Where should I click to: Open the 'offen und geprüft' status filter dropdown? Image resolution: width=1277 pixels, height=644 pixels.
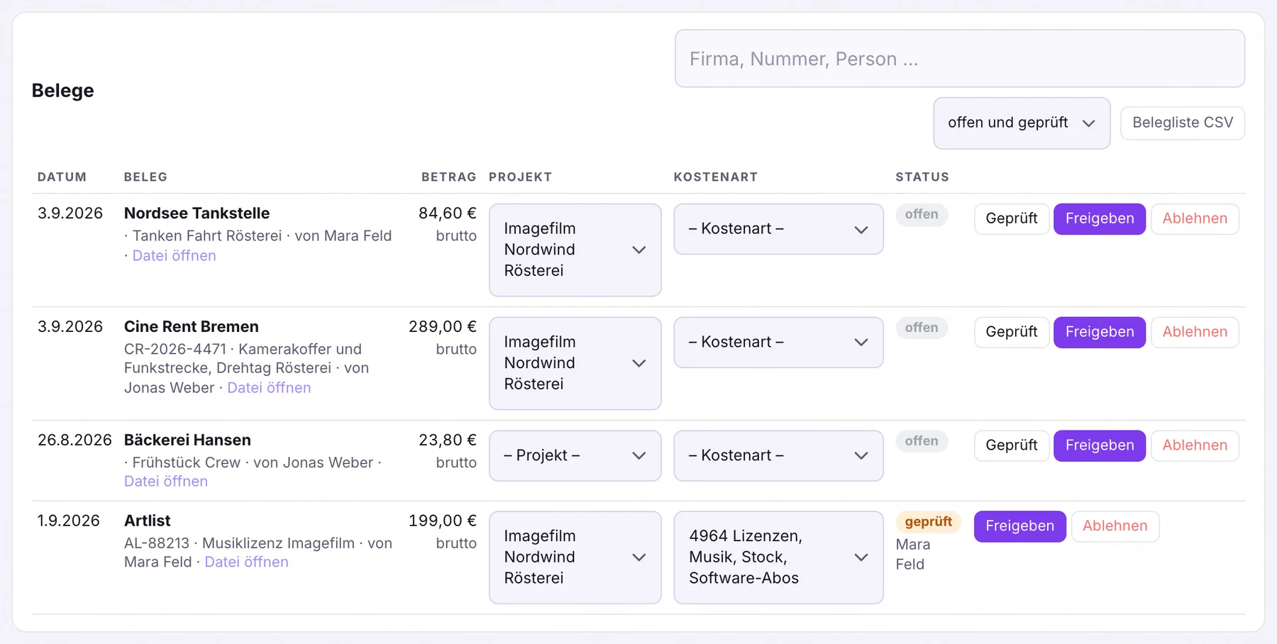[x=1022, y=123]
